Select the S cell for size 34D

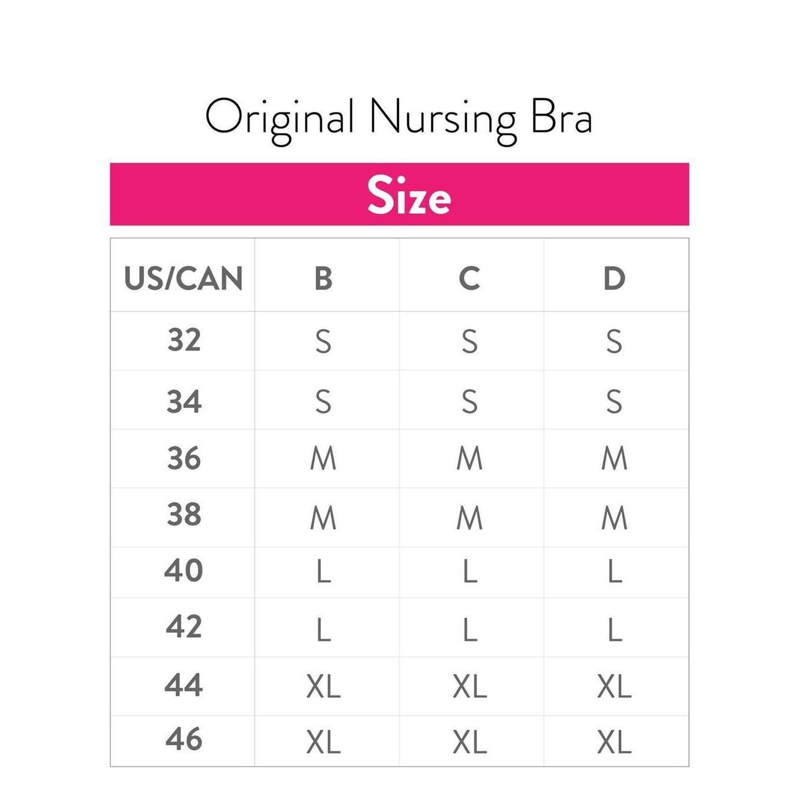(614, 401)
